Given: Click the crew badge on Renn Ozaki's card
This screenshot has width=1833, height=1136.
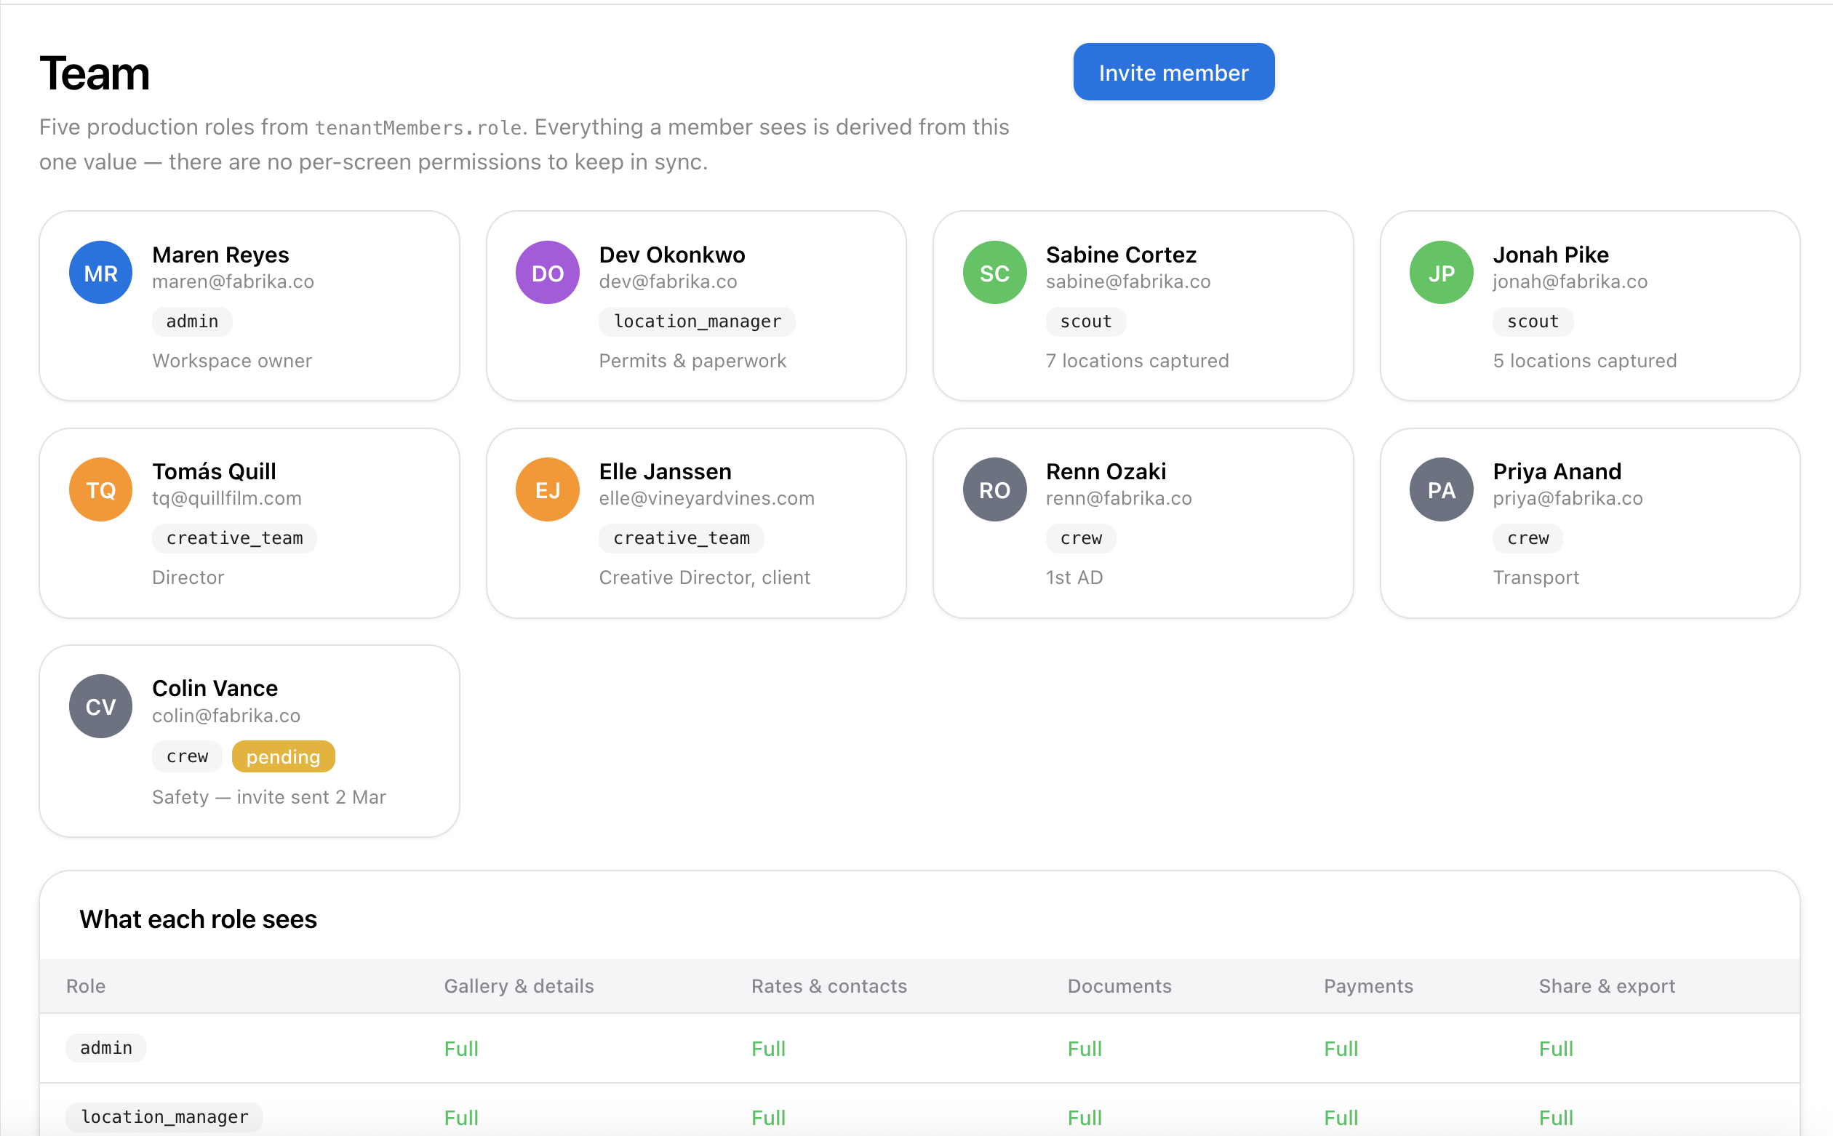Looking at the screenshot, I should [1081, 538].
